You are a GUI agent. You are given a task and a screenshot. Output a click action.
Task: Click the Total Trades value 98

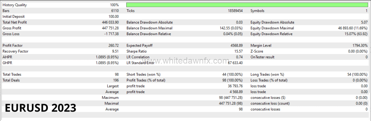(116, 74)
